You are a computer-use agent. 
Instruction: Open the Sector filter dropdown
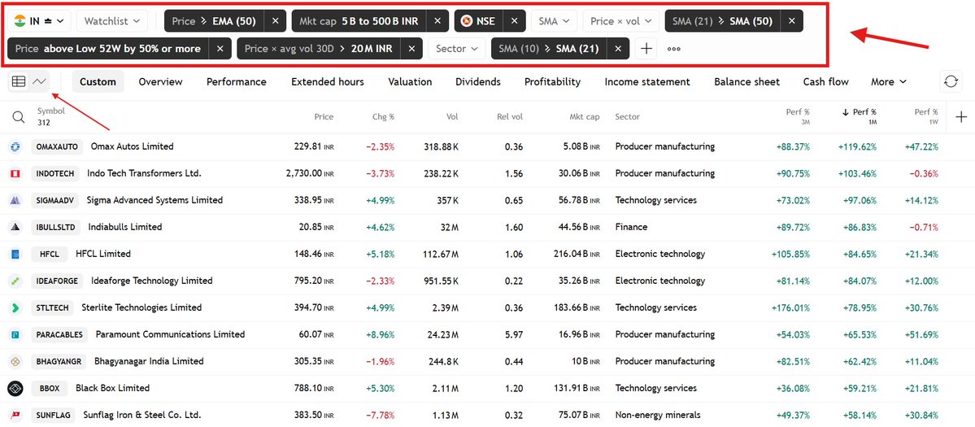click(x=456, y=49)
